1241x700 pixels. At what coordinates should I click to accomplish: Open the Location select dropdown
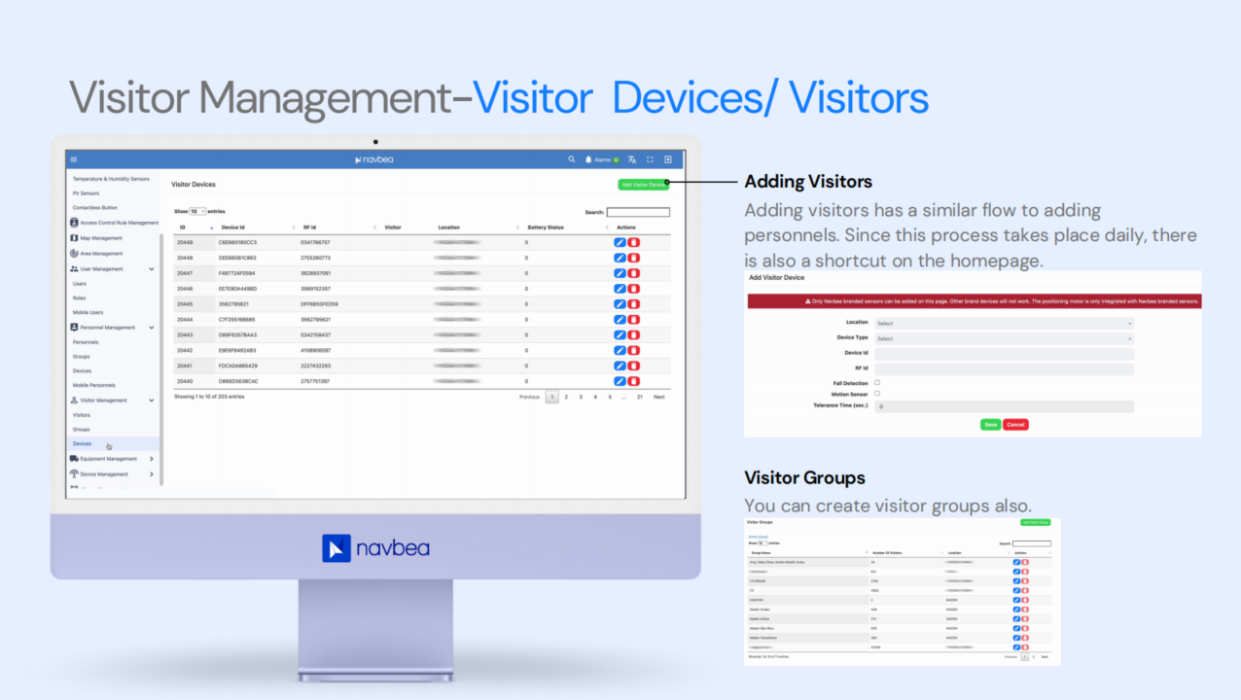point(1004,324)
